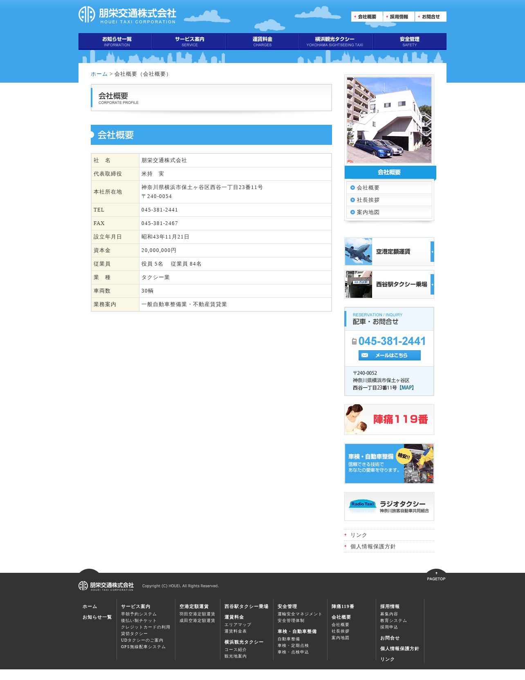525x680 pixels.
Task: Open footer コース紹介 link
Action: pyautogui.click(x=236, y=650)
